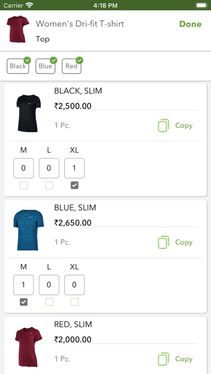Image resolution: width=211 pixels, height=374 pixels.
Task: Select the Blue color chip
Action: tap(45, 66)
